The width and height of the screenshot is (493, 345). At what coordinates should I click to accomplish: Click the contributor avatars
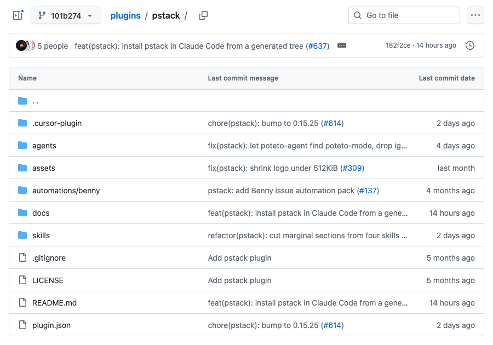point(26,45)
